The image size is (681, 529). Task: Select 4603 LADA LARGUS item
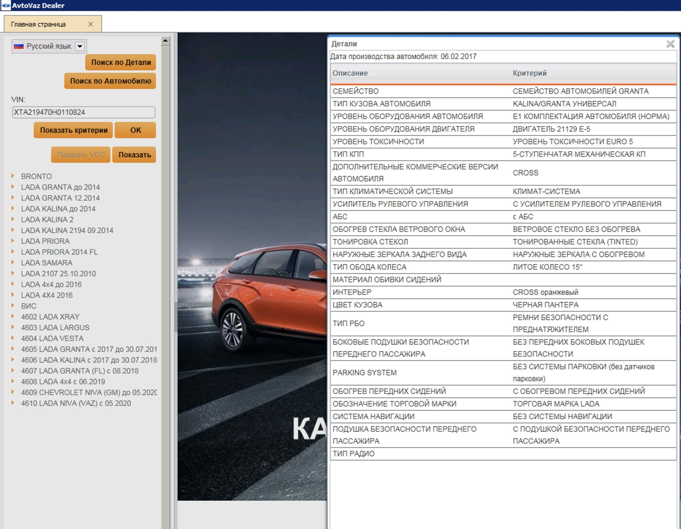coord(55,327)
